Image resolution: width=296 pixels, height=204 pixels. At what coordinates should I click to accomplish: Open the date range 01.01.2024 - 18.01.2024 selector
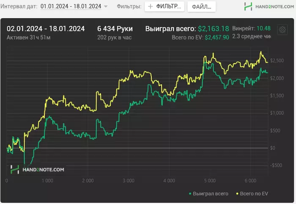click(71, 6)
